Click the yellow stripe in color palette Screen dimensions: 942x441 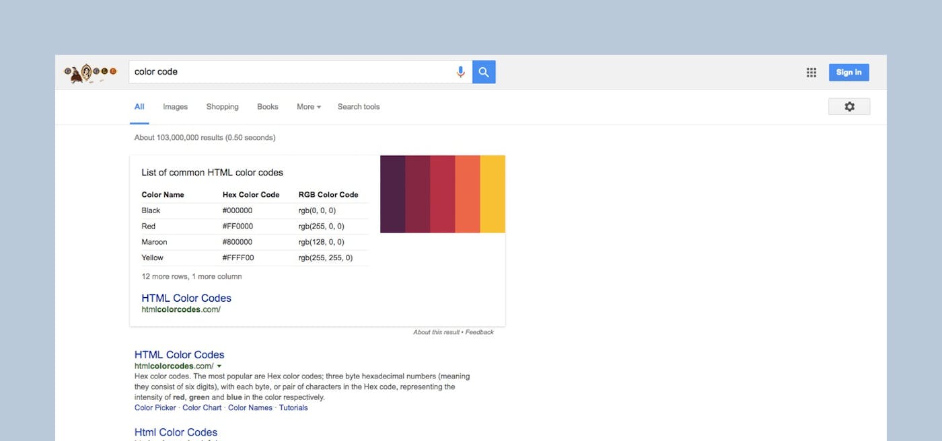[493, 194]
